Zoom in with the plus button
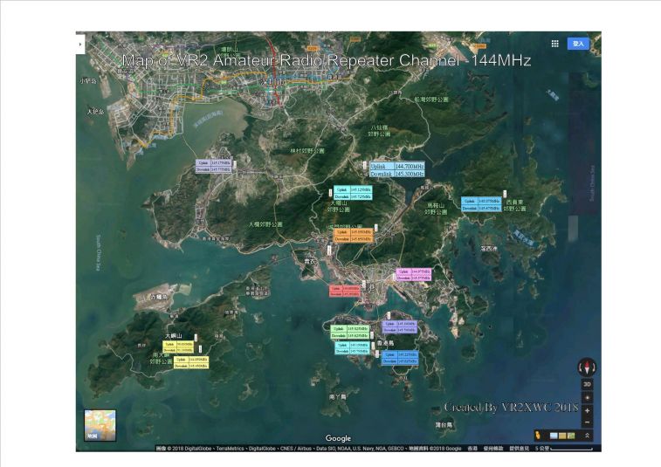661x467 pixels. pos(587,410)
